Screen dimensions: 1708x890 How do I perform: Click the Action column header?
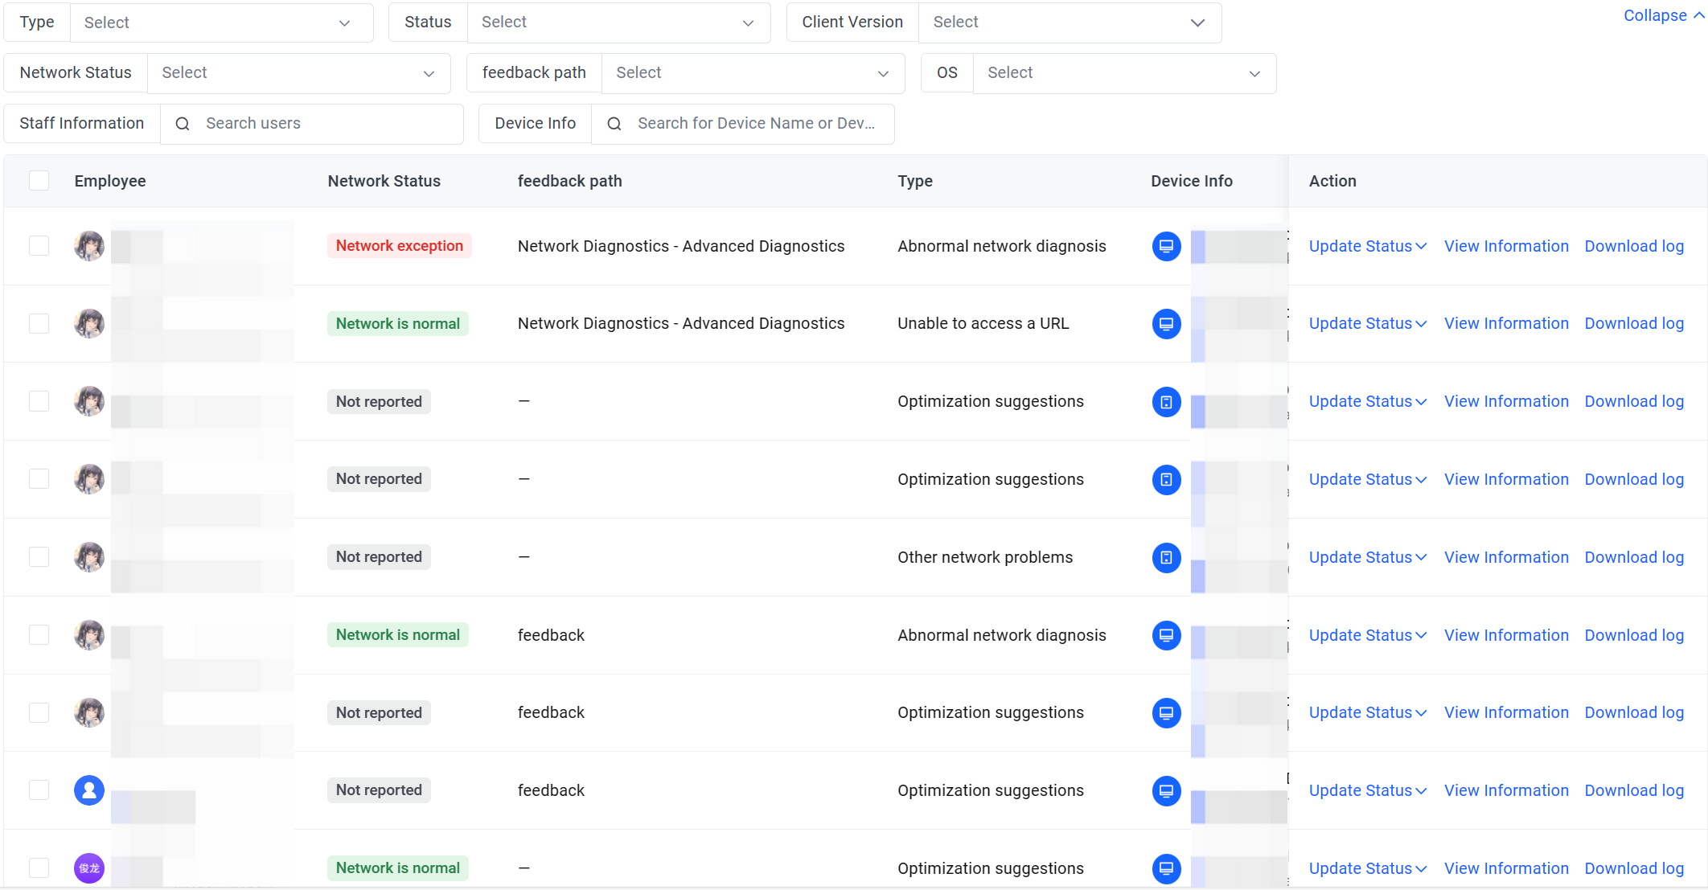click(1332, 181)
